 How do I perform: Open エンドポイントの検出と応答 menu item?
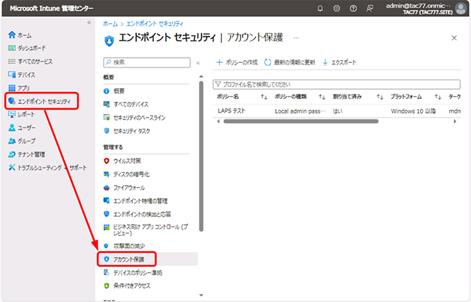coord(142,214)
